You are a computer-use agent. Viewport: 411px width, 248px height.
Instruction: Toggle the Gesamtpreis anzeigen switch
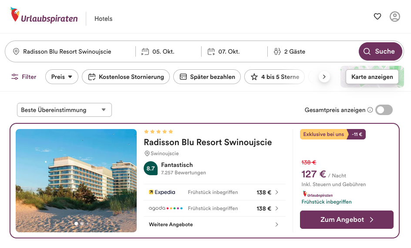click(384, 110)
